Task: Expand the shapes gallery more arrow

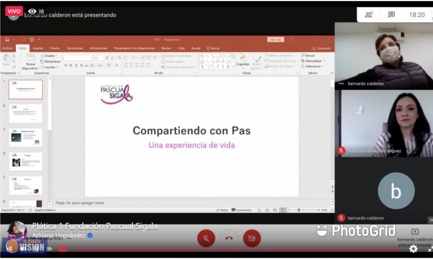Action: tap(233, 67)
